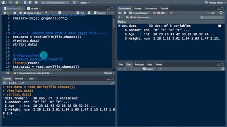The width and height of the screenshot is (227, 127).
Task: Open working directory arrow in Console
Action: [x=23, y=83]
